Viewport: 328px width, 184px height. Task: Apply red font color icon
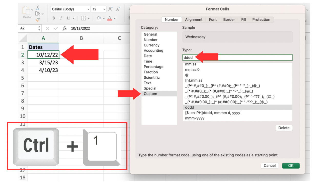pyautogui.click(x=110, y=18)
